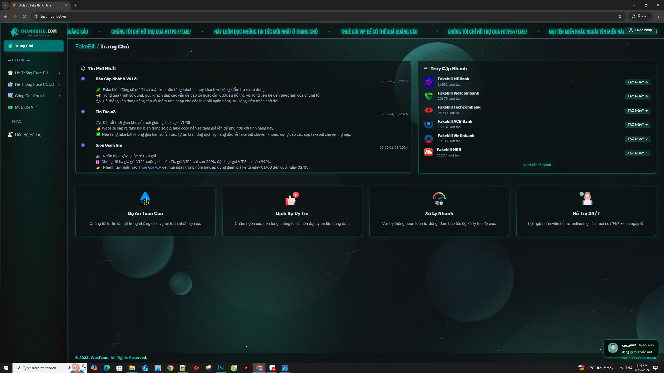Click the MBBank logo icon
664x373 pixels.
click(428, 82)
